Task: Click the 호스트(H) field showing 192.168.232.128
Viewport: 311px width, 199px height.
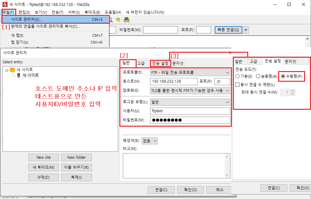Action: pyautogui.click(x=174, y=82)
